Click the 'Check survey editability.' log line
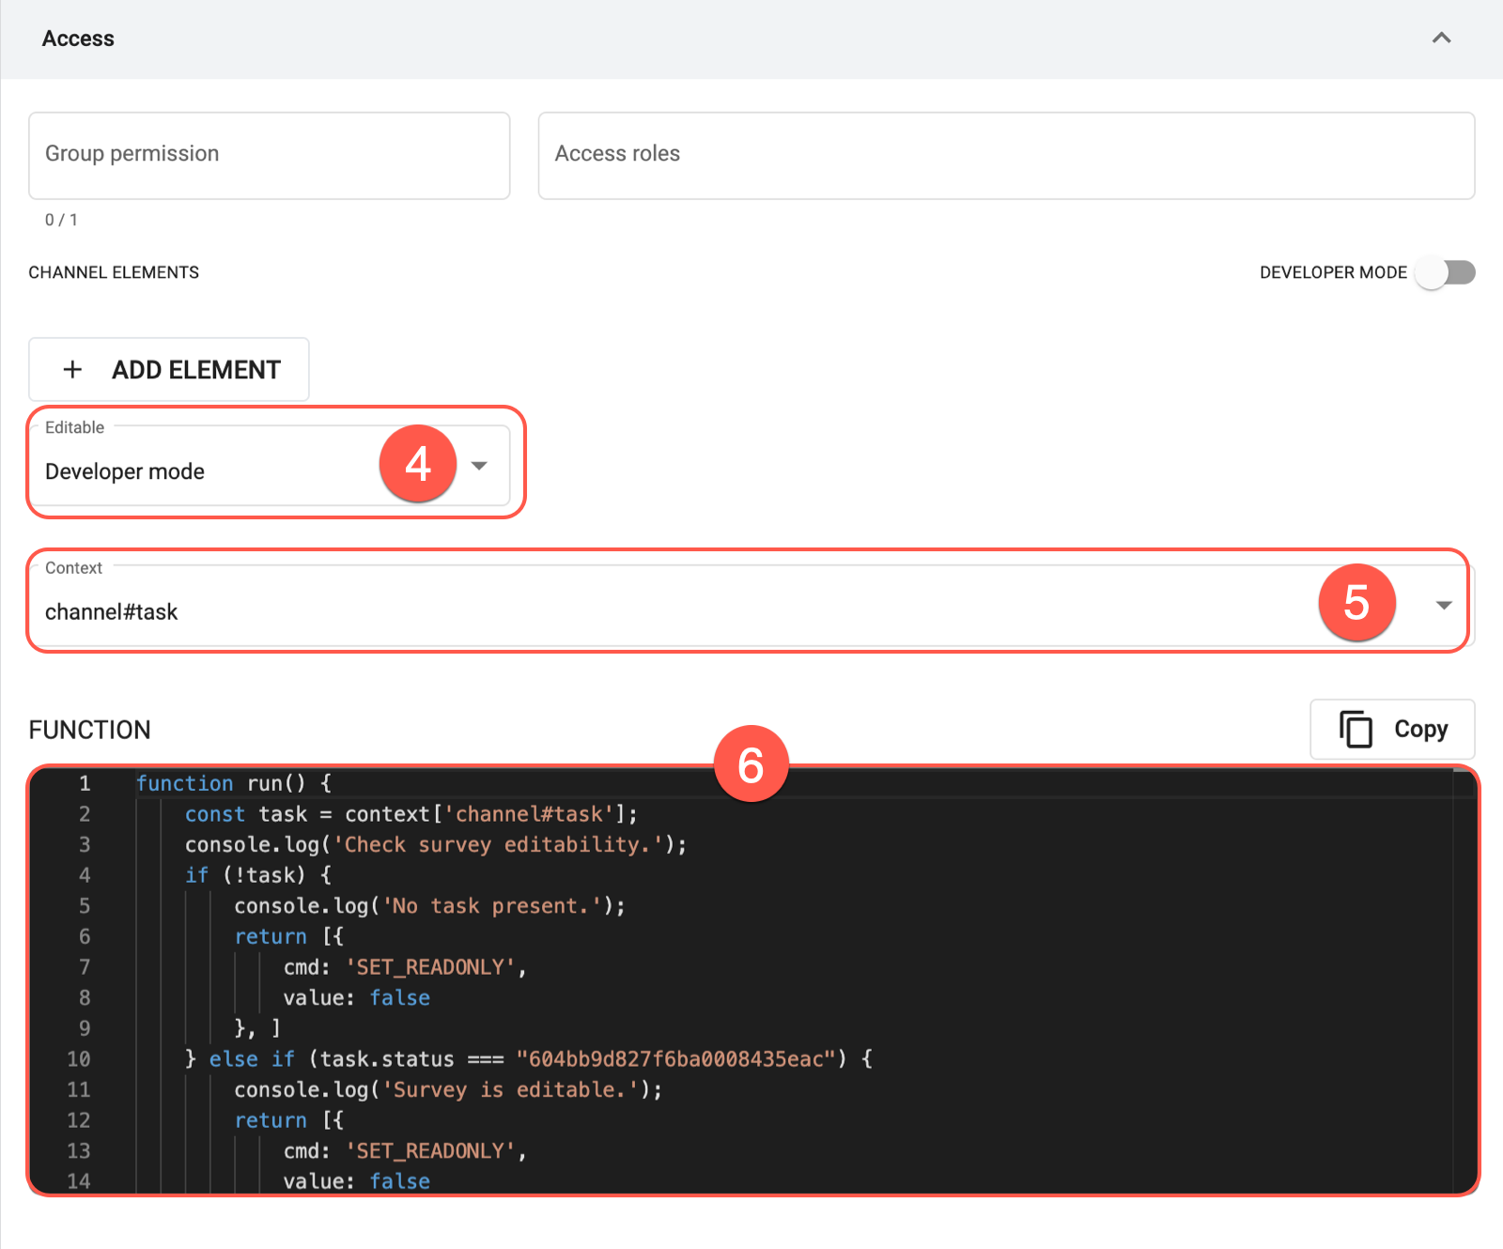1503x1249 pixels. [436, 845]
